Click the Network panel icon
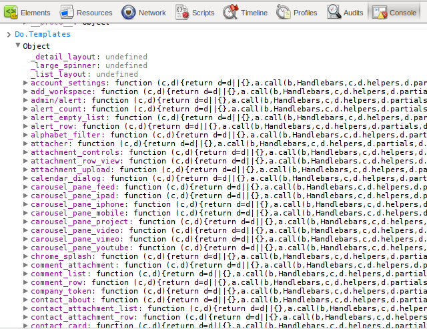Viewport: 427px width, 329px height. point(129,12)
